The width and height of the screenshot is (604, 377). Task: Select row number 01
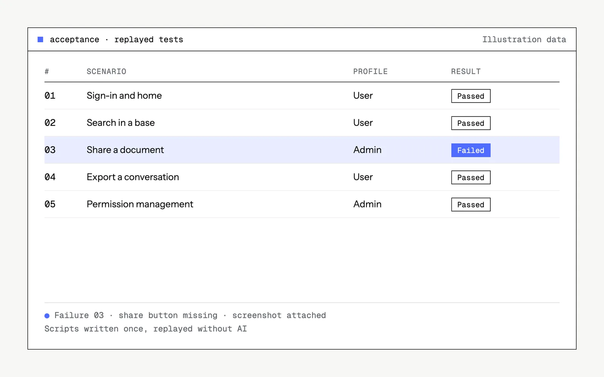point(50,96)
